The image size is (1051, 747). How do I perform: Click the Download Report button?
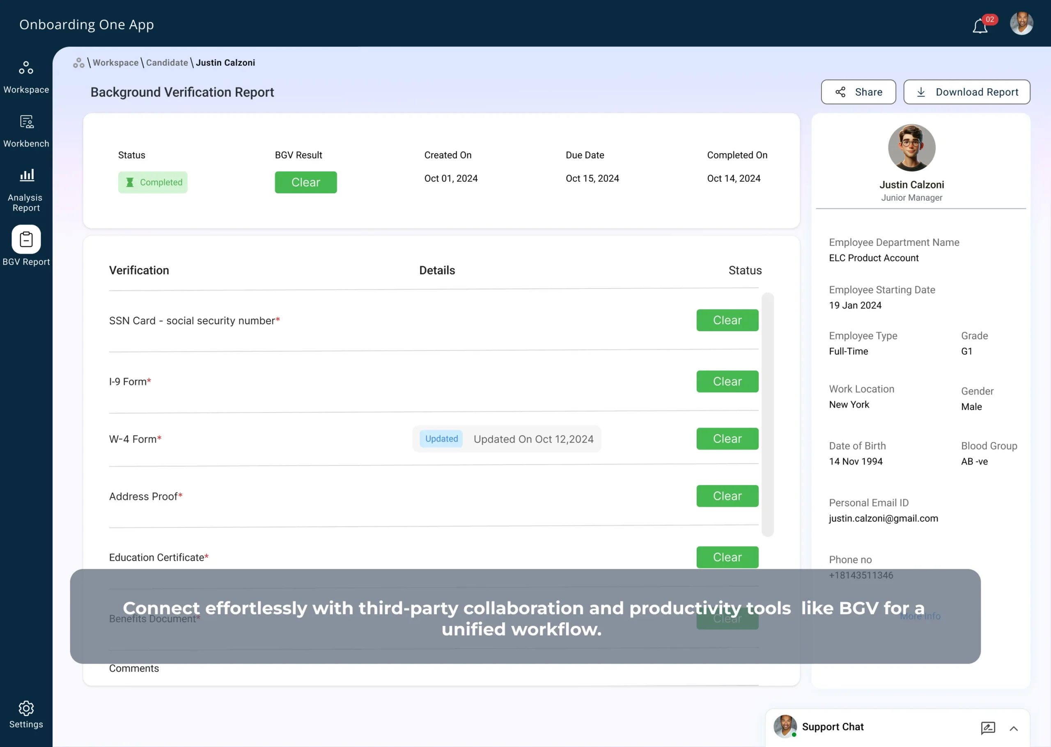pos(967,92)
